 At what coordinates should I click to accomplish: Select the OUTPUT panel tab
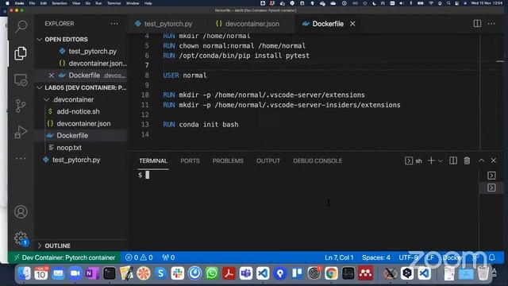point(268,160)
